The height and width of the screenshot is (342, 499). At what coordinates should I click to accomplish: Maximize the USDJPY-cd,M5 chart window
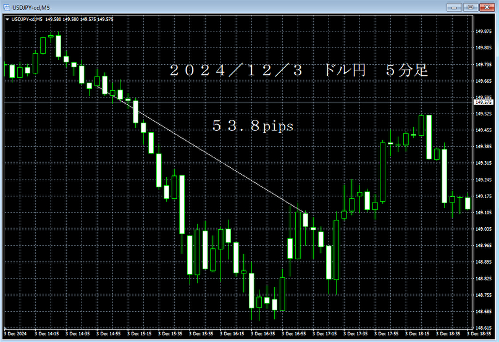[x=471, y=7]
